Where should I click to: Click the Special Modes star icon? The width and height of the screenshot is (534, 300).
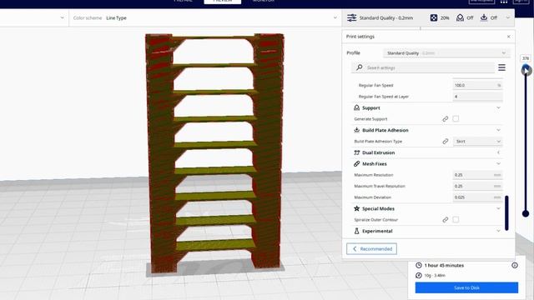356,208
